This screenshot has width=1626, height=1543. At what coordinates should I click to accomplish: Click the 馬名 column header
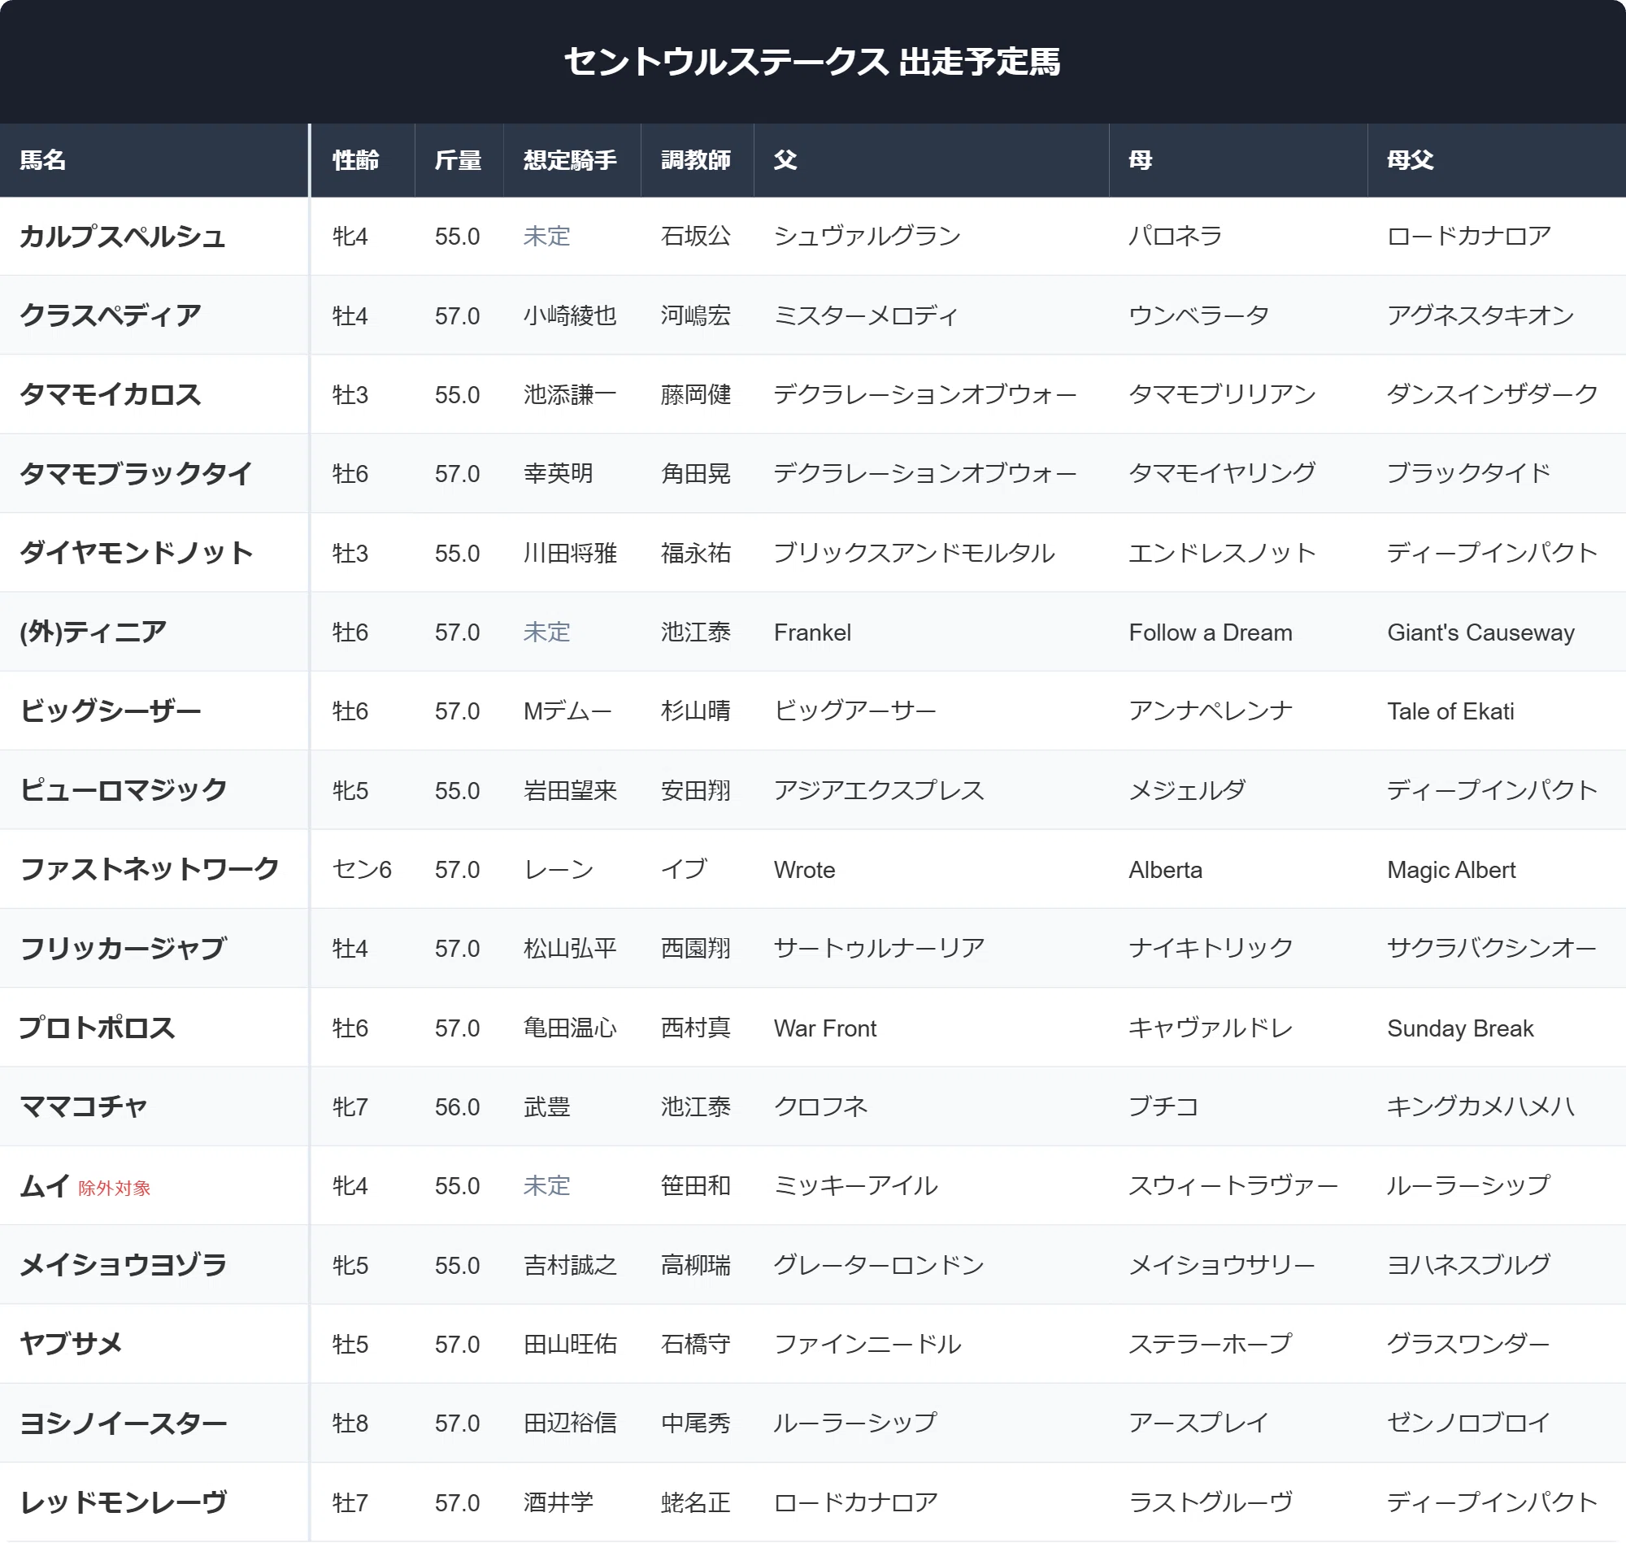[x=154, y=160]
